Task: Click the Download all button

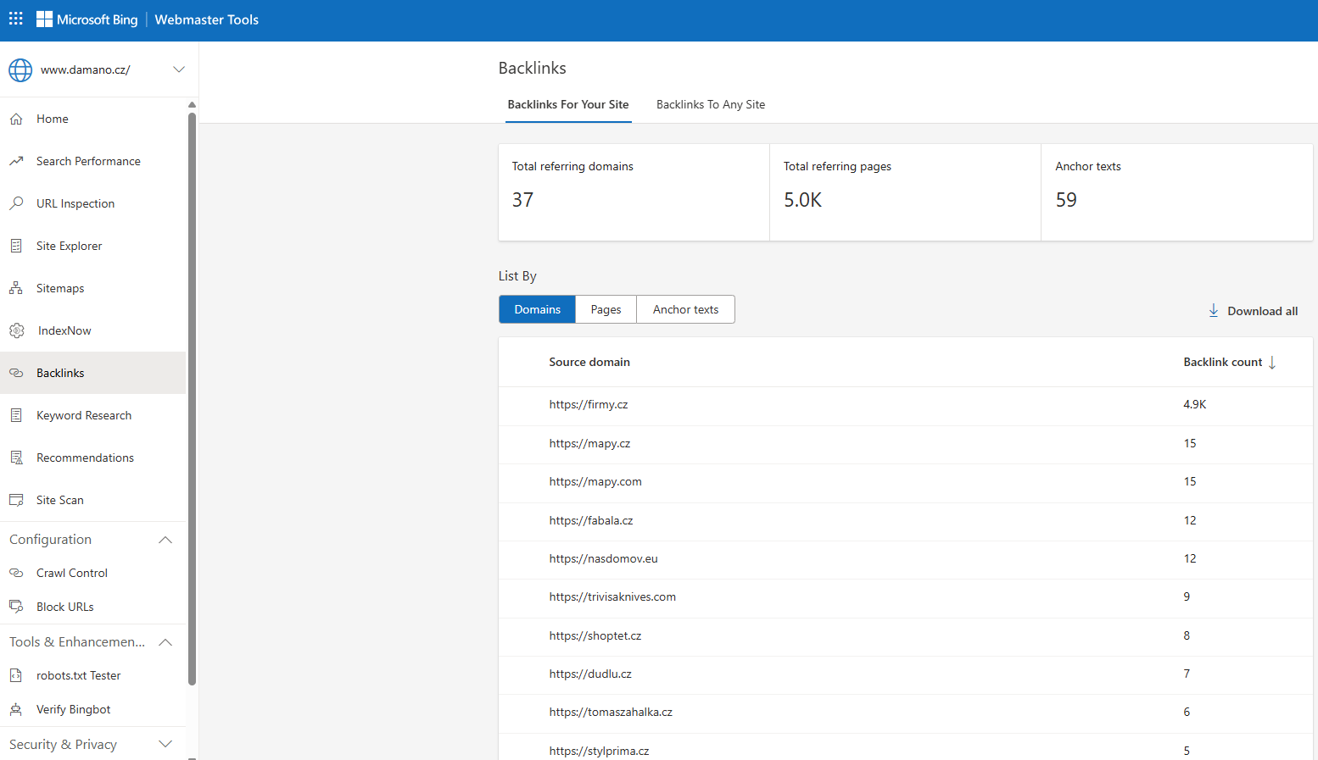Action: (x=1253, y=310)
